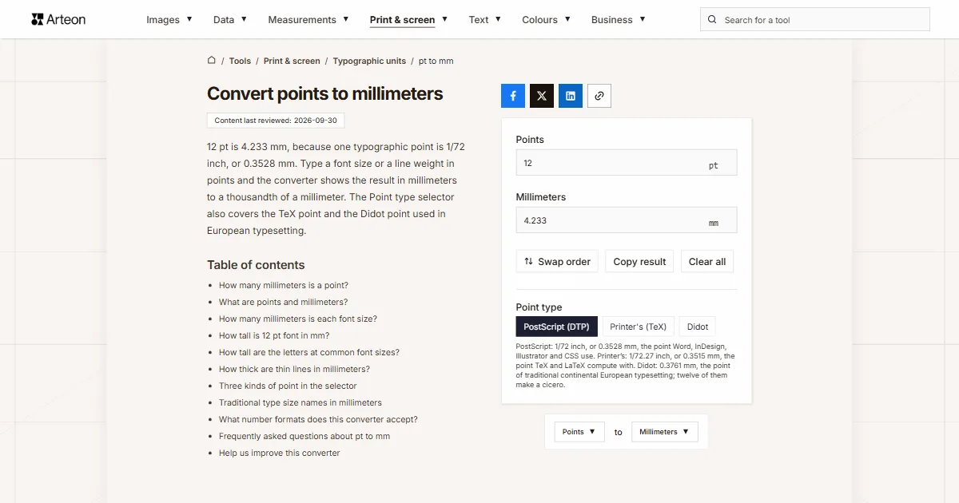The height and width of the screenshot is (503, 959).
Task: Share page on LinkedIn
Action: pyautogui.click(x=571, y=96)
